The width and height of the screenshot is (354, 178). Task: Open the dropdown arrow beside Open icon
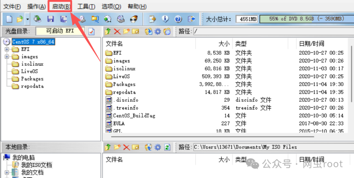(27, 19)
